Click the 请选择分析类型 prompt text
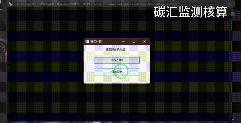241x123 pixels. point(116,50)
